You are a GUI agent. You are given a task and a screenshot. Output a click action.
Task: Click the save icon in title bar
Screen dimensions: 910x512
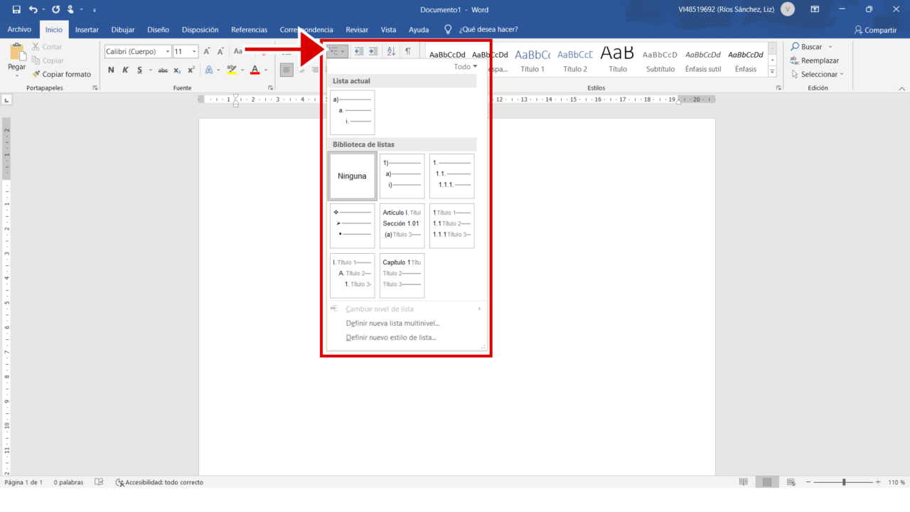pos(16,10)
